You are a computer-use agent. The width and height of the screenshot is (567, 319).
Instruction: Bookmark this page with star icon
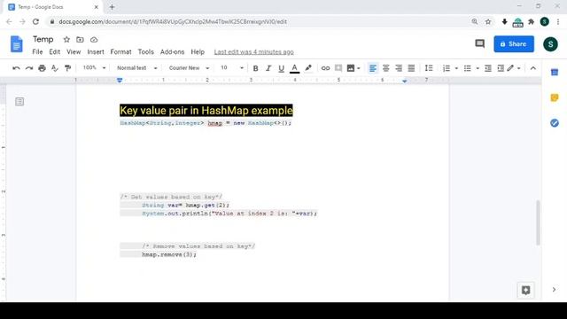click(488, 21)
